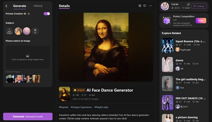
Task: Click the Points Competition title
Action: [184, 16]
